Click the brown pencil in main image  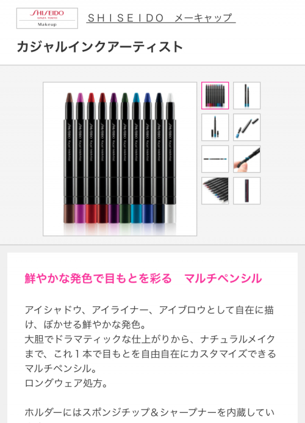point(69,158)
